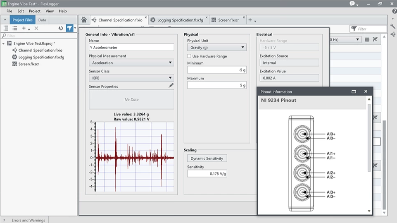
Task: Select the Project Files tab
Action: pyautogui.click(x=22, y=20)
